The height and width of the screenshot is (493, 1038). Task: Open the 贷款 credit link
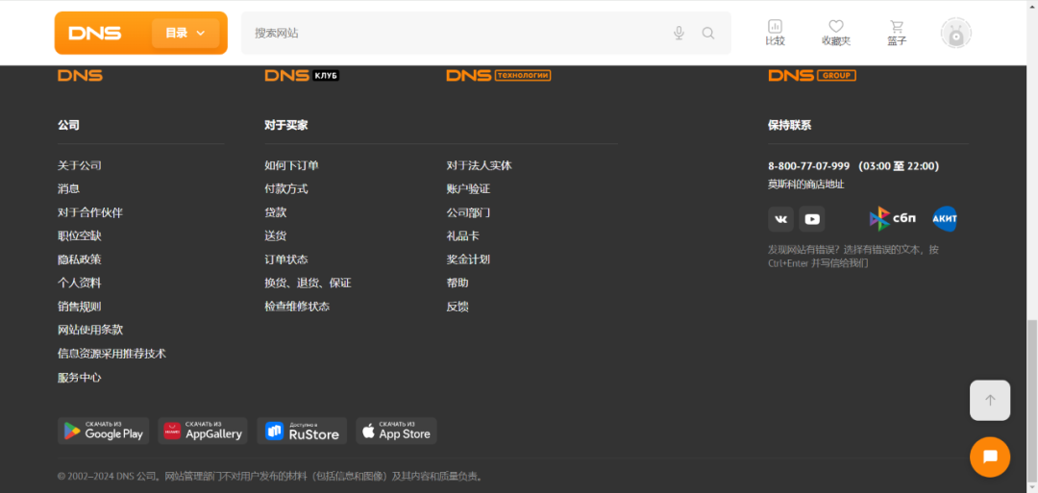[x=276, y=213]
